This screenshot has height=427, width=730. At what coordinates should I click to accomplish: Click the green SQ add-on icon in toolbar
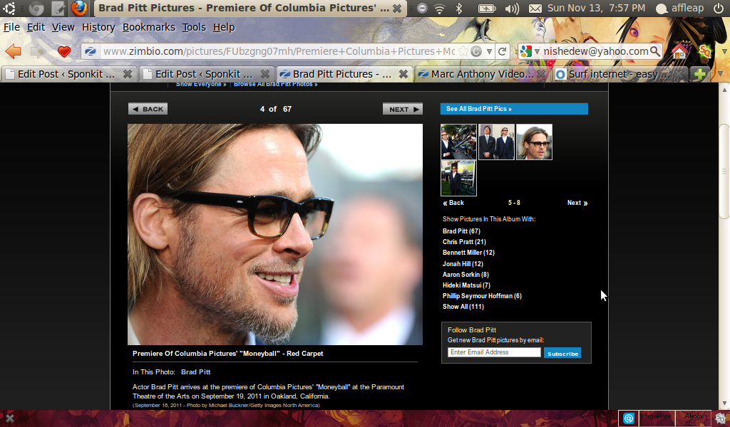coord(704,51)
